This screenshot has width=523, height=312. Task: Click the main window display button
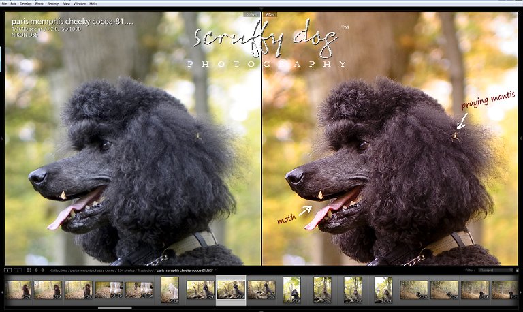(7, 270)
